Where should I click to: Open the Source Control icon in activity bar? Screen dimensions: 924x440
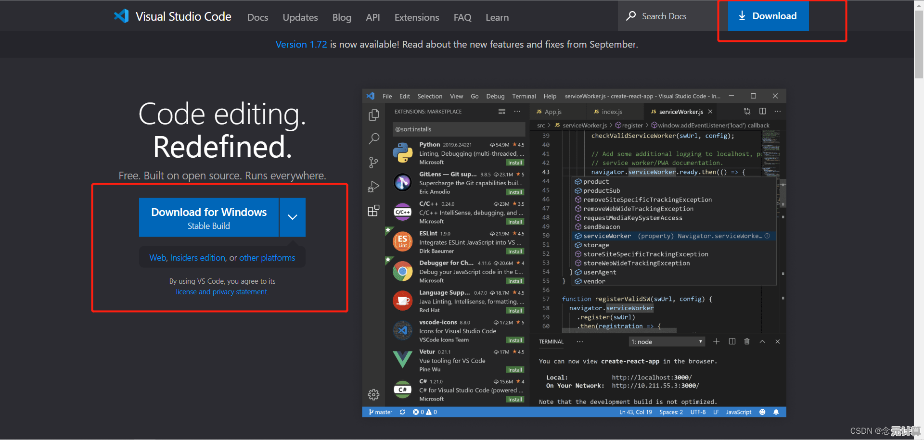pyautogui.click(x=373, y=163)
